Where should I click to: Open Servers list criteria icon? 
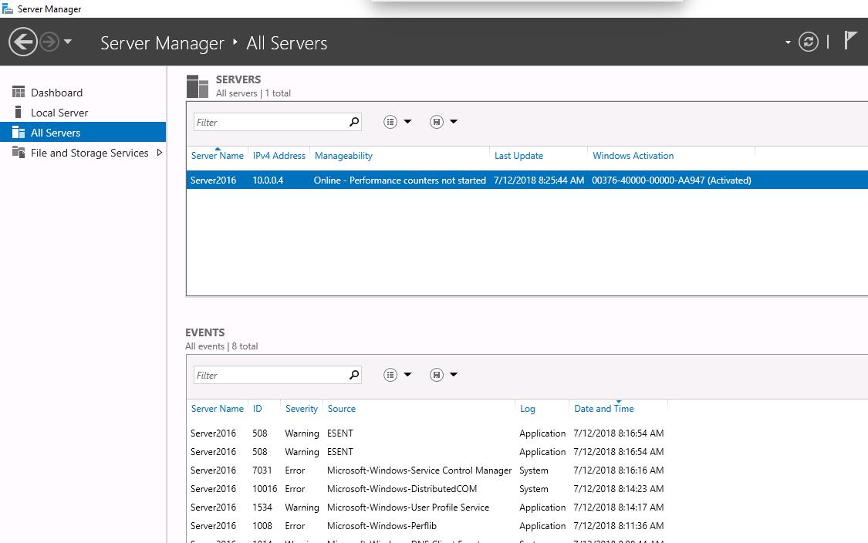pos(391,122)
